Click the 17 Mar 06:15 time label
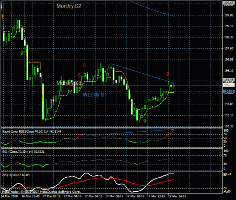This screenshot has height=200, width=236. [93, 196]
